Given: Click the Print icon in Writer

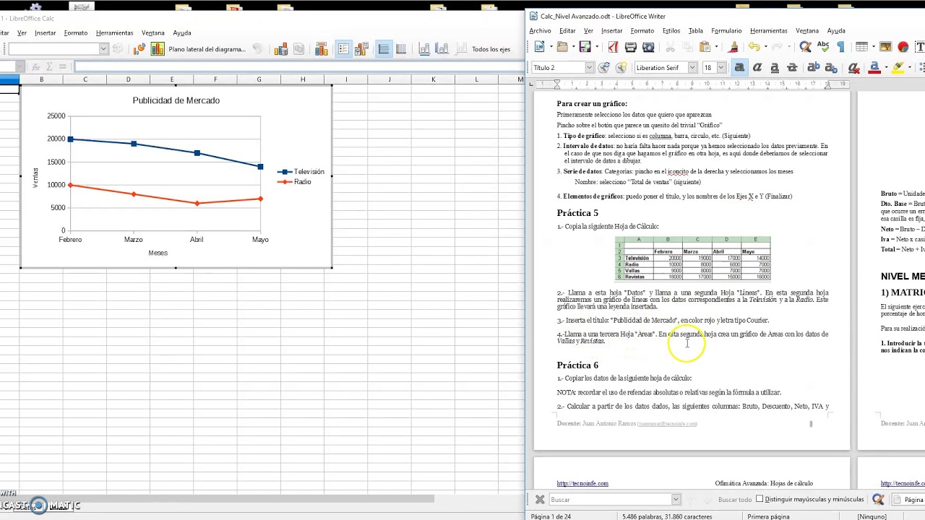Looking at the screenshot, I should pyautogui.click(x=630, y=47).
